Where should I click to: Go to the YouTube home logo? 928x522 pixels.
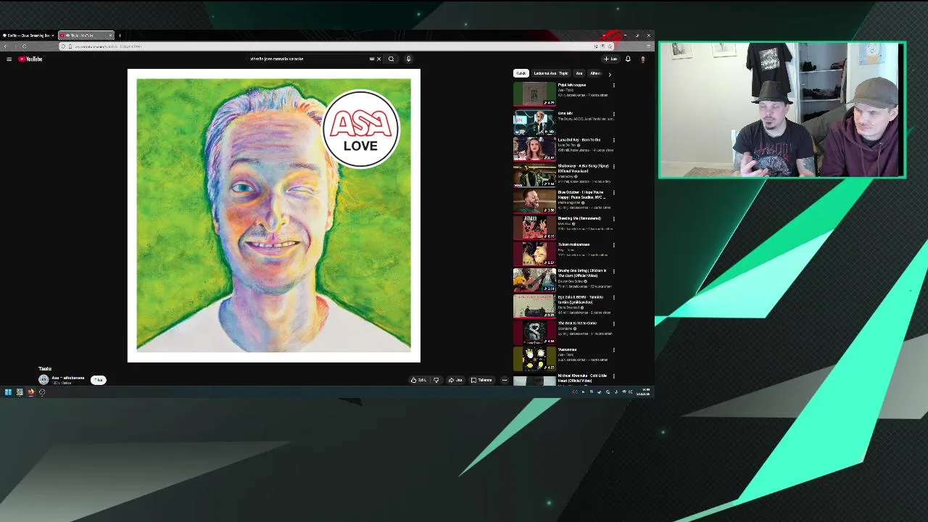point(30,59)
